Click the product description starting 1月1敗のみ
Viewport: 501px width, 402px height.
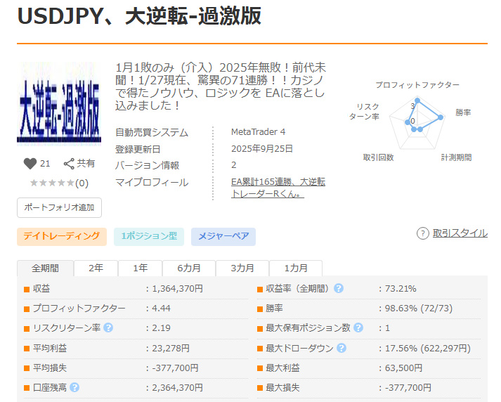220,86
